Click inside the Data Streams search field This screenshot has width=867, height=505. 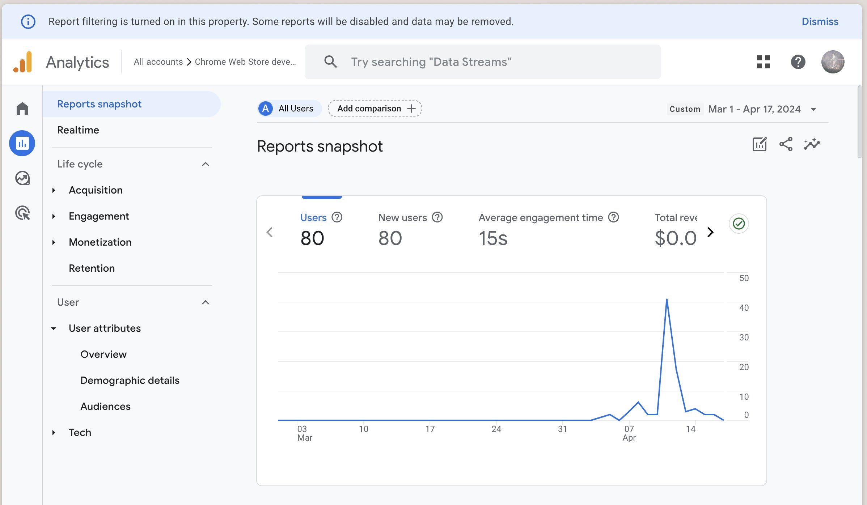(x=483, y=62)
